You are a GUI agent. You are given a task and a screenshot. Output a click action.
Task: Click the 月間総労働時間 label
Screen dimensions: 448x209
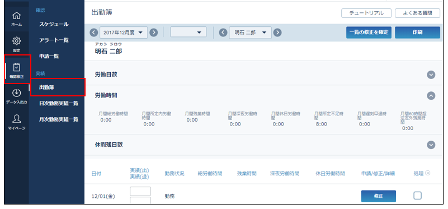(113, 114)
